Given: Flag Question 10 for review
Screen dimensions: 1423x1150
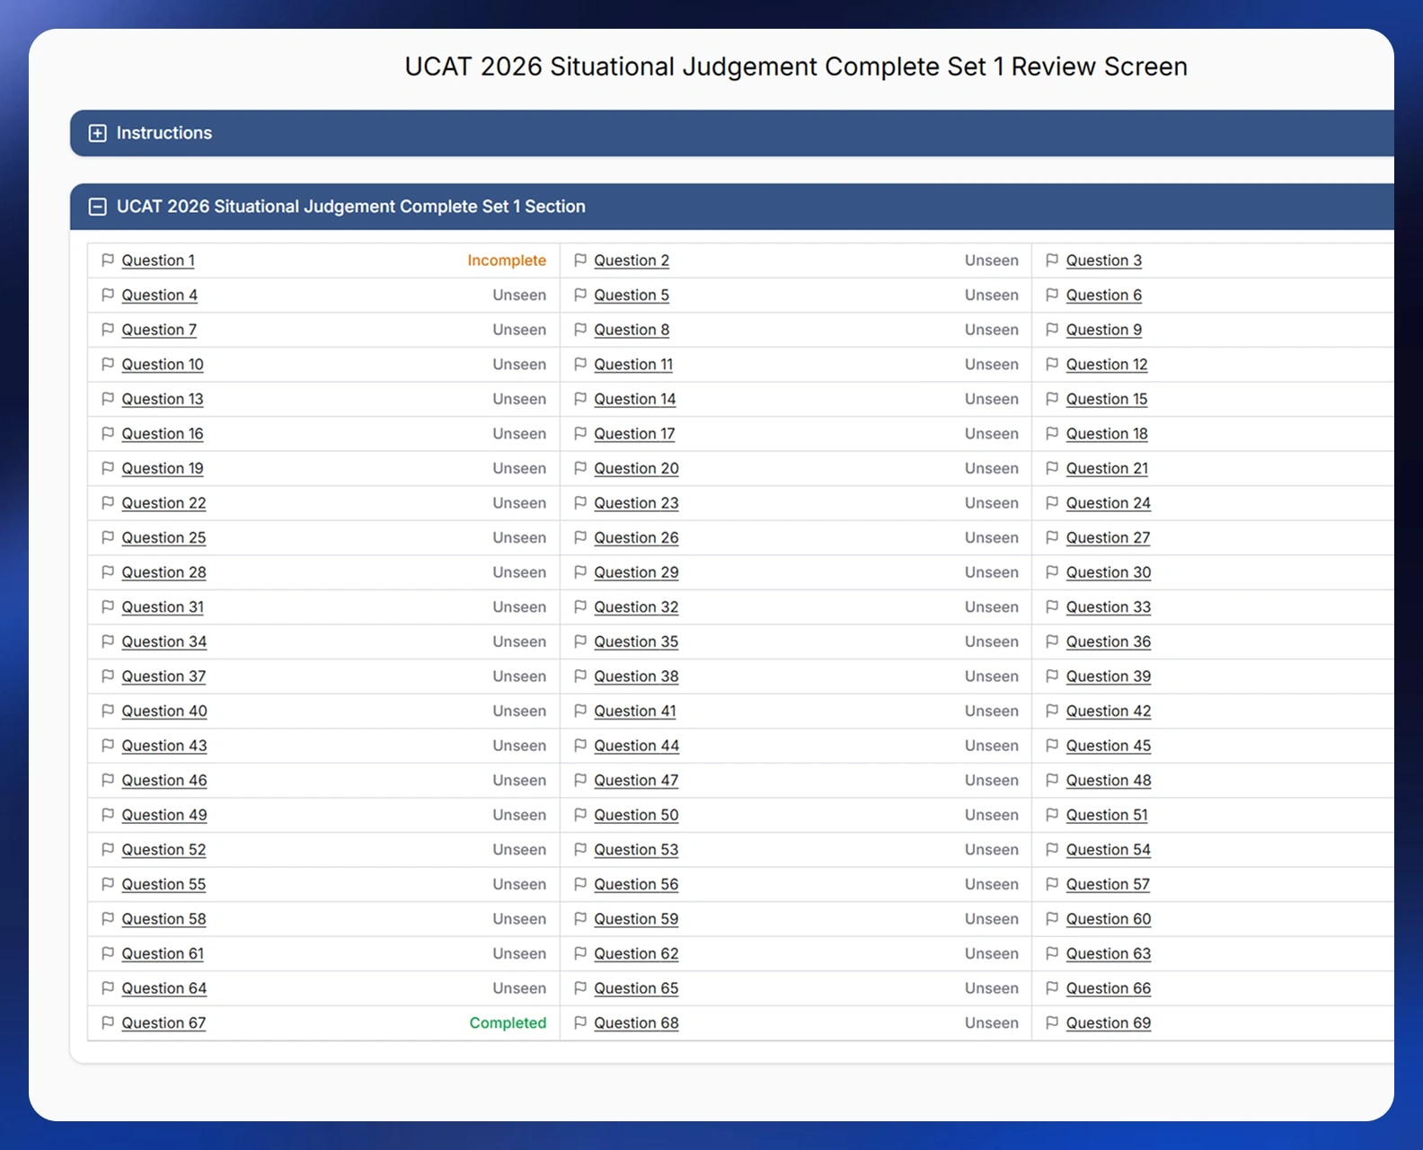Looking at the screenshot, I should tap(108, 364).
